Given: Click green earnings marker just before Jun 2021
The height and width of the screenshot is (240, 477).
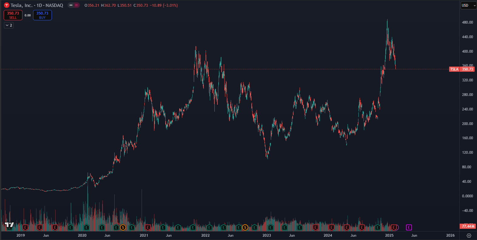Looking at the screenshot, I should (x=163, y=227).
